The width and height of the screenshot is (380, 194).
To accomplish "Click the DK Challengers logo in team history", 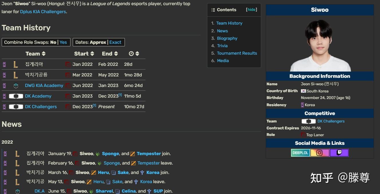I will [x=16, y=107].
